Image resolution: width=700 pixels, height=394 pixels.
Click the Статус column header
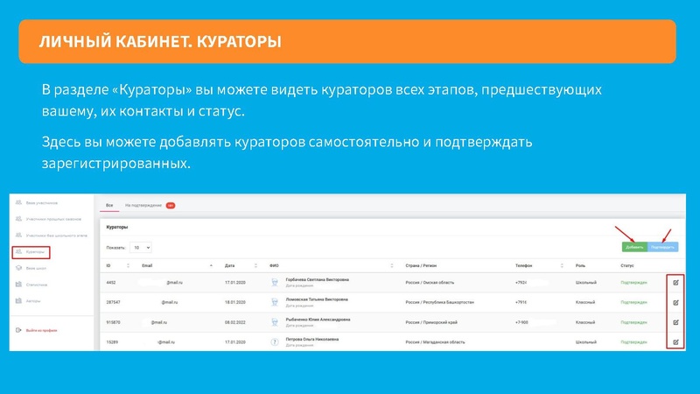tap(627, 265)
